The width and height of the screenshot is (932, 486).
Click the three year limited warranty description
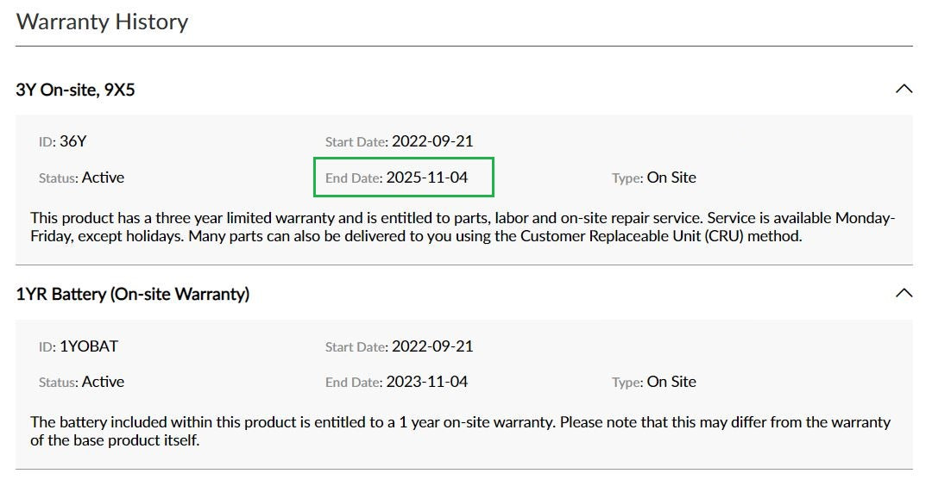[x=345, y=219]
